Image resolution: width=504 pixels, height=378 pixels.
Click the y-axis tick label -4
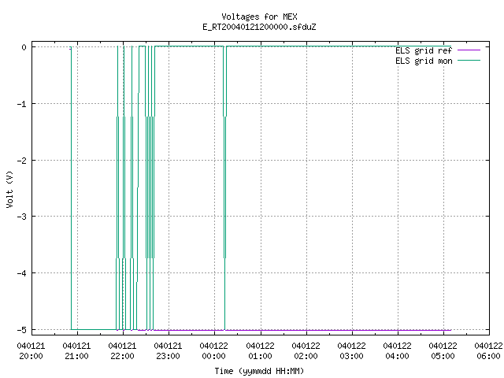click(22, 273)
